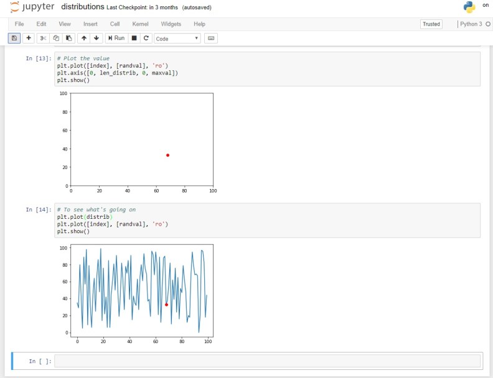The image size is (493, 378).
Task: Open the Insert menu
Action: (90, 24)
